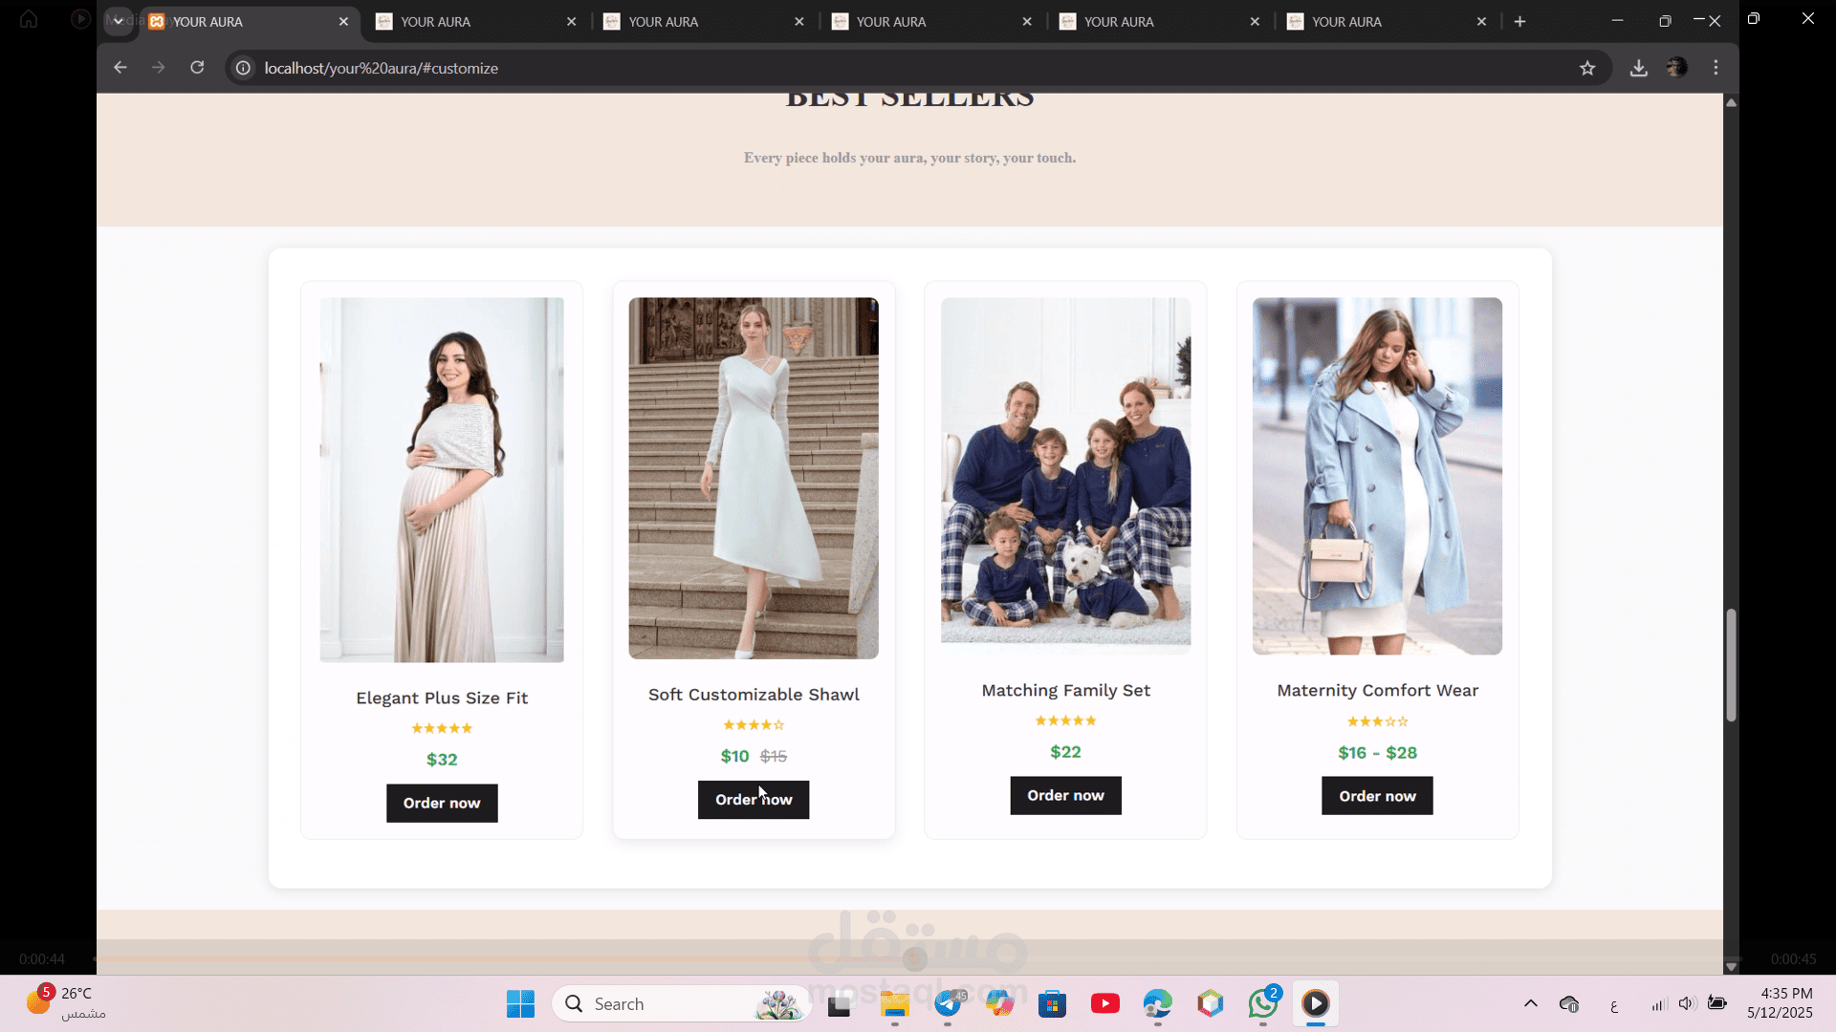
Task: Open a new browser tab with plus
Action: 1519,21
